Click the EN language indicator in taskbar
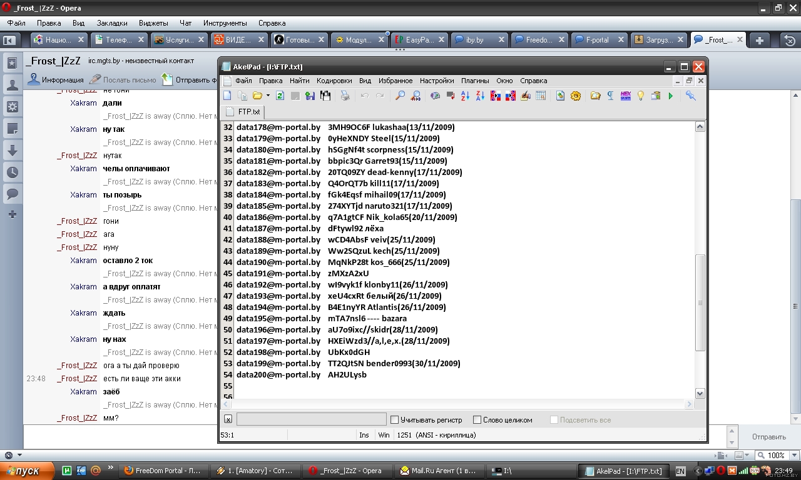Image resolution: width=801 pixels, height=480 pixels. [x=680, y=471]
